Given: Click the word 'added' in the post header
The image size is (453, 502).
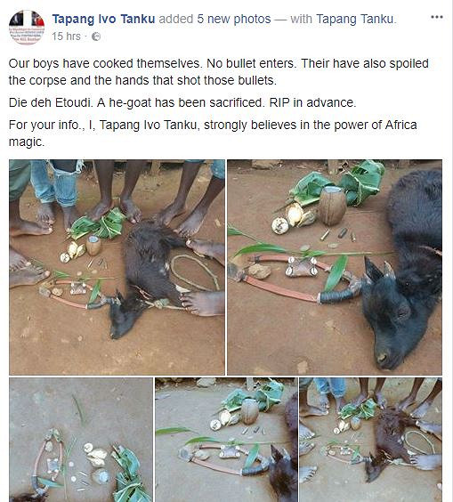Looking at the screenshot, I should (175, 19).
